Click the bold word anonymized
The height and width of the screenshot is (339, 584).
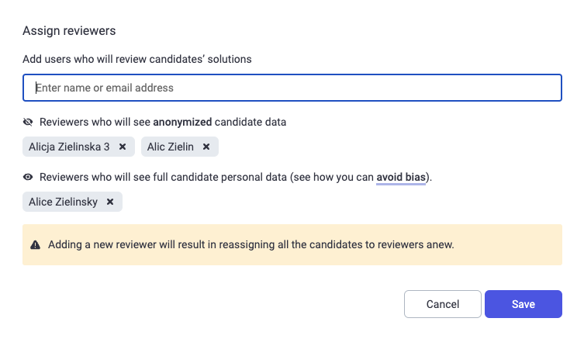point(182,122)
